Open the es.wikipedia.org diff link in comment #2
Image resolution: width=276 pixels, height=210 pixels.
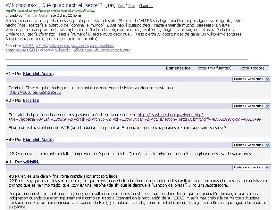click(135, 117)
